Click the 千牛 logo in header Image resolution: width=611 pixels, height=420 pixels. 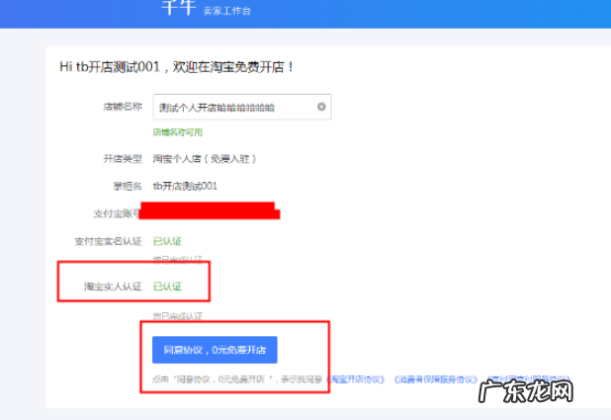click(178, 7)
